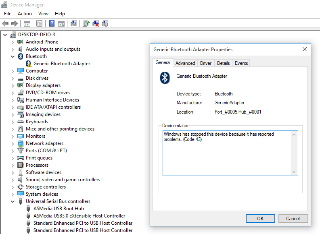Viewport: 320px width, 234px height.
Task: Click Generic Bluetooth Adapter warning icon
Action: pos(29,64)
